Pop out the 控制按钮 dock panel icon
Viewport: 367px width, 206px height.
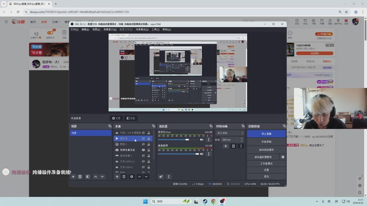(x=284, y=126)
